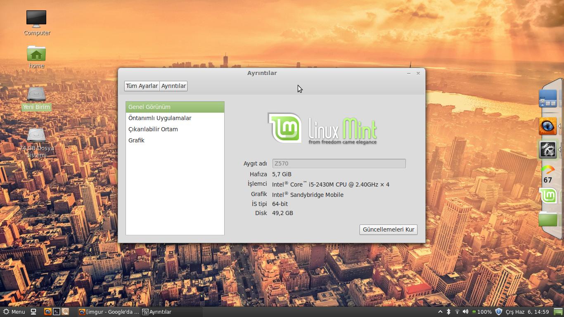Expand the arrow beside the dock settings icon

[559, 149]
